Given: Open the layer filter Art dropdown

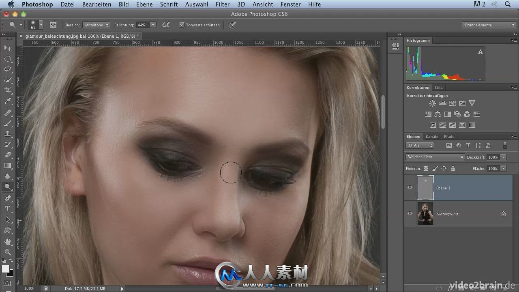Looking at the screenshot, I should click(x=420, y=145).
